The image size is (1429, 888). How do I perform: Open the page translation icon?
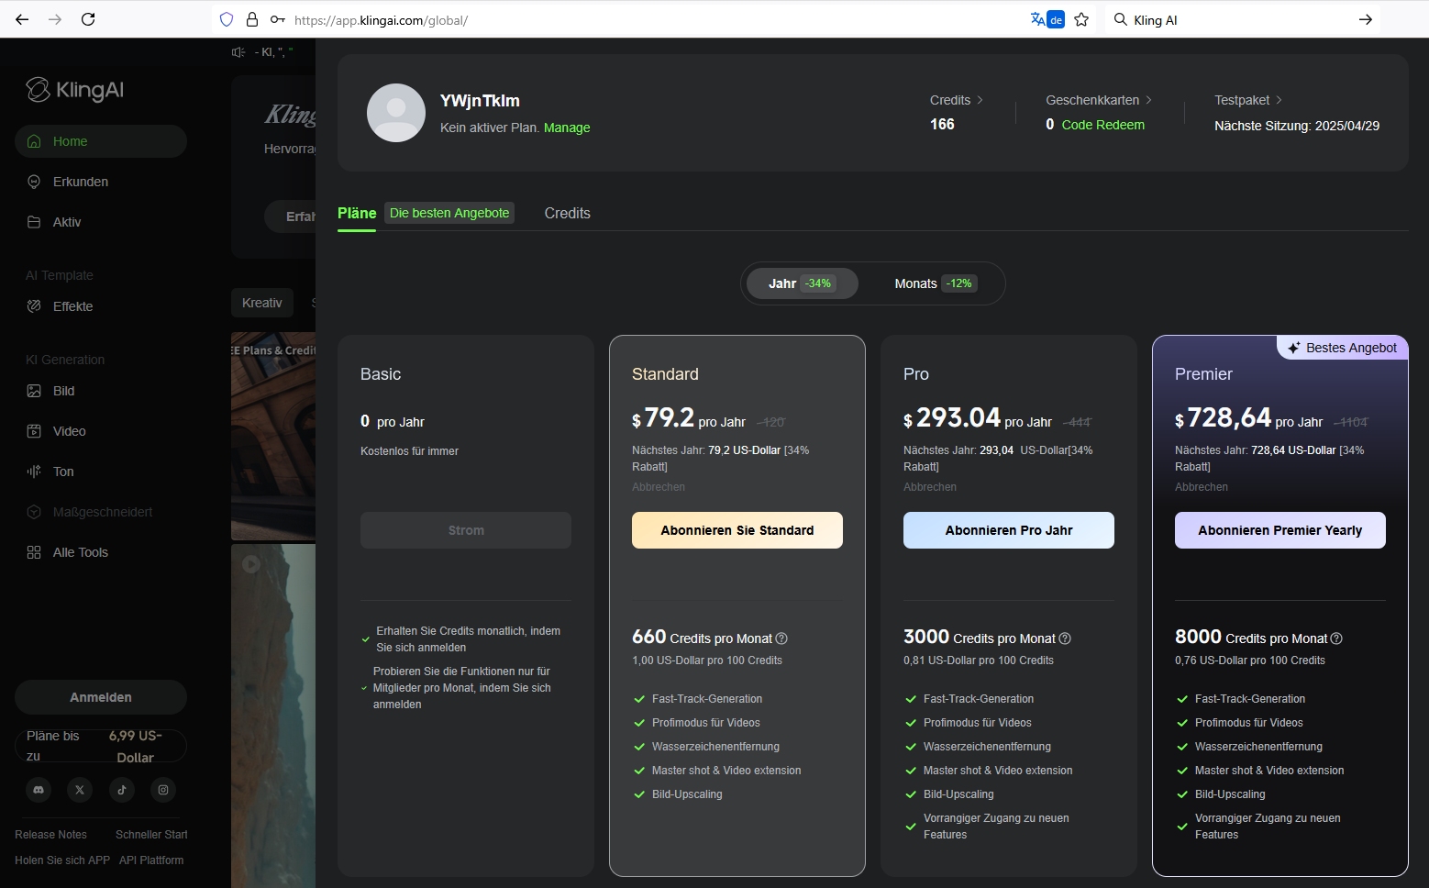tap(1047, 19)
